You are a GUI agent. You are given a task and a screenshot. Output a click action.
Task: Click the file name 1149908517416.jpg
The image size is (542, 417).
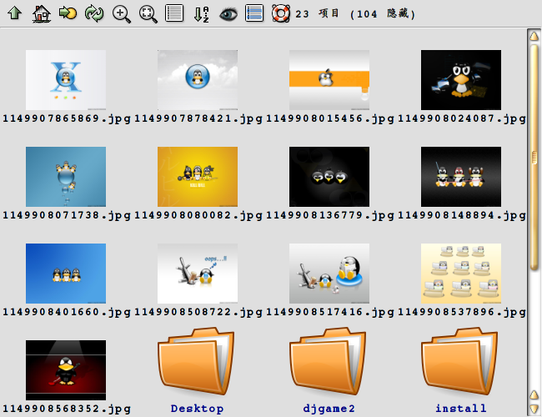click(330, 313)
